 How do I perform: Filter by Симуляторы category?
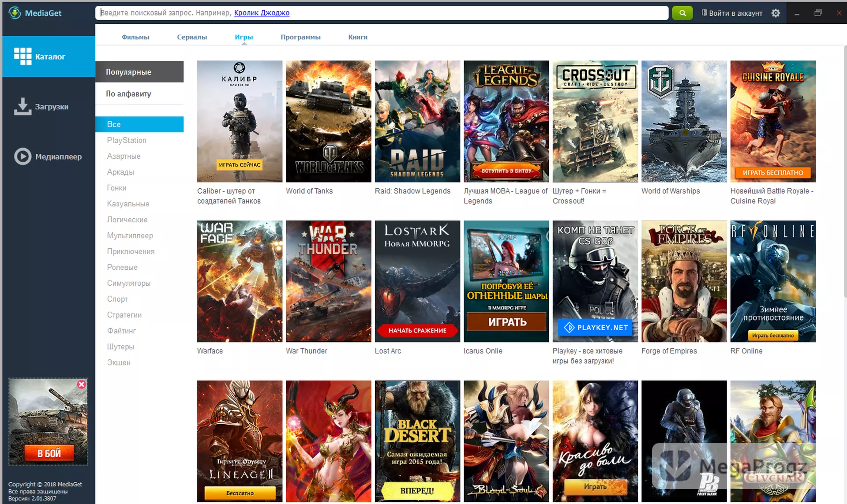click(x=128, y=283)
